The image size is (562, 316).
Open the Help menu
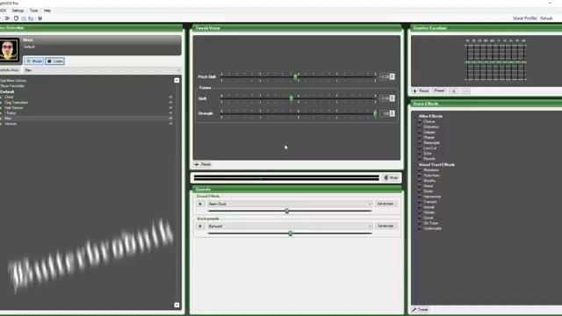47,11
